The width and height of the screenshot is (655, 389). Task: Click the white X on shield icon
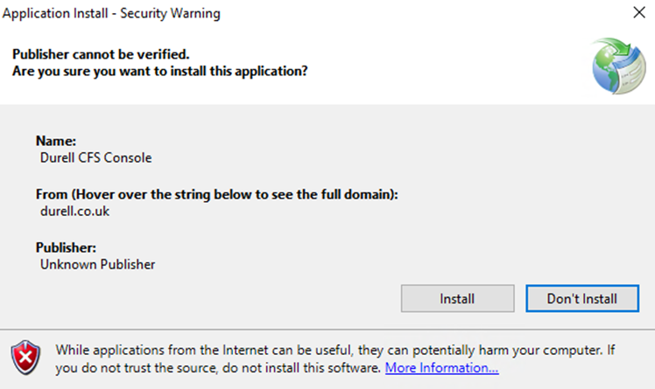(26, 357)
